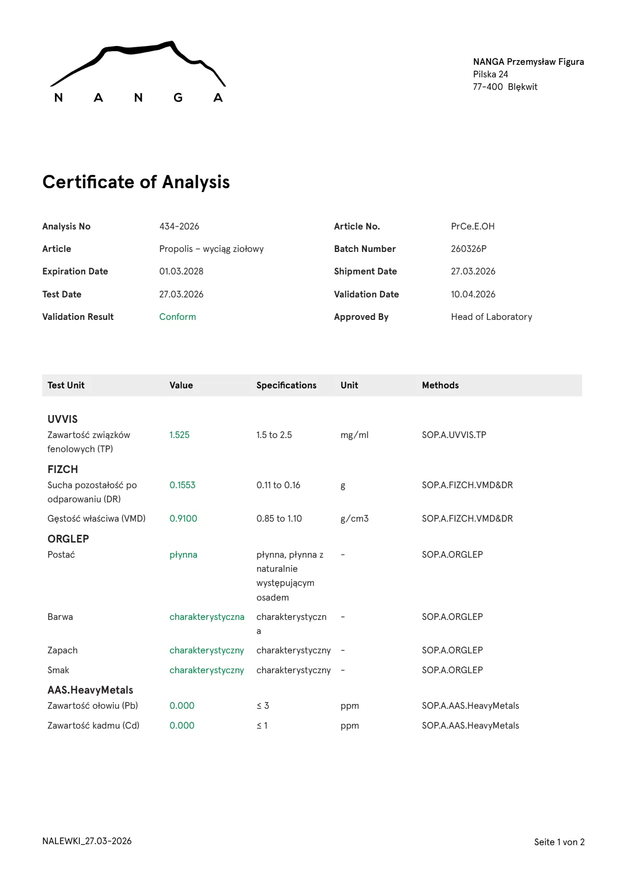Click the unit "mg/ml"

point(355,435)
